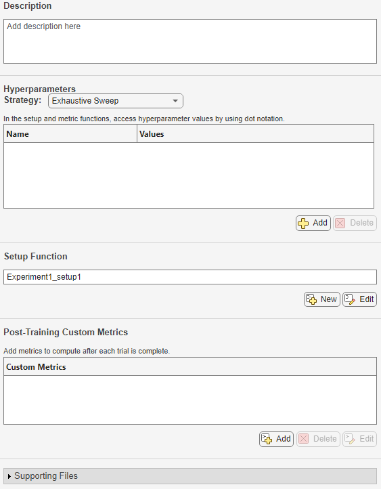Click the Name column header
Image resolution: width=381 pixels, height=489 pixels.
coord(70,134)
